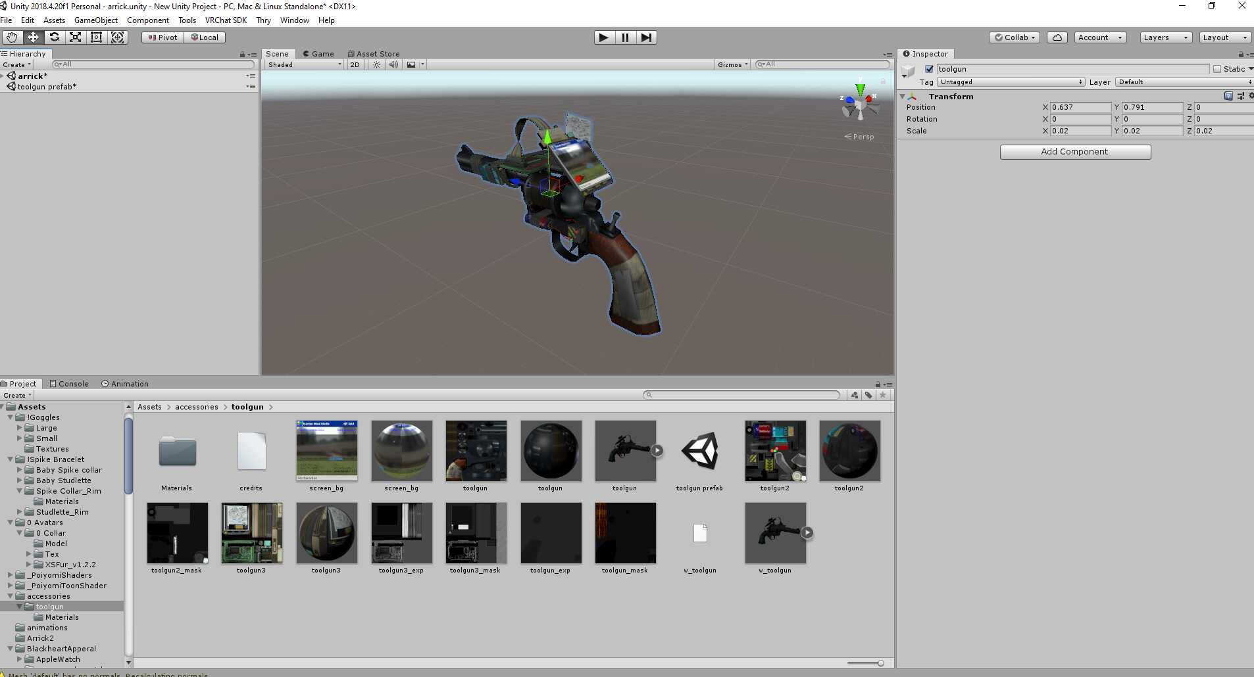Select the Hand tool in toolbar
The height and width of the screenshot is (677, 1254).
[x=12, y=37]
